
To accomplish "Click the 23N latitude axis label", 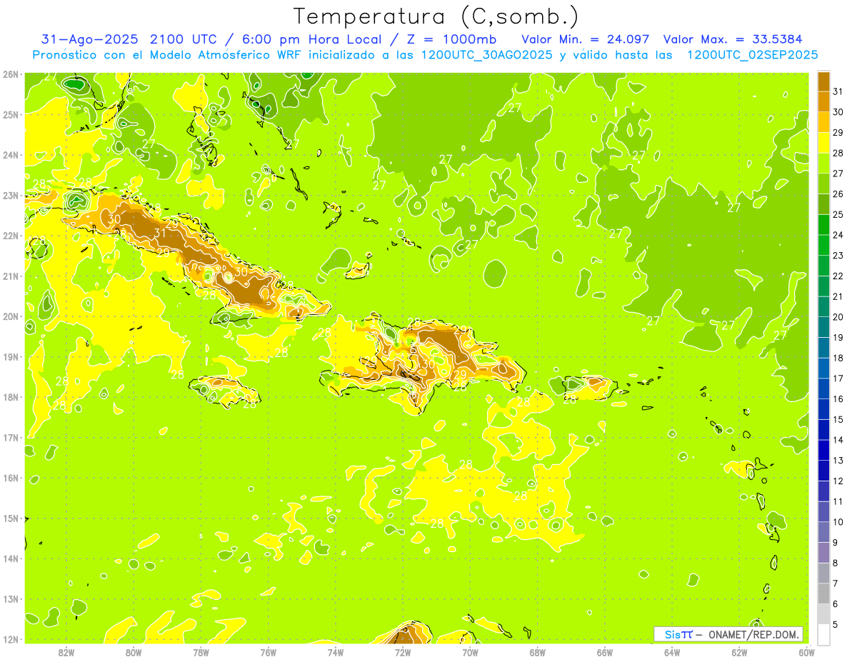I will [x=11, y=195].
